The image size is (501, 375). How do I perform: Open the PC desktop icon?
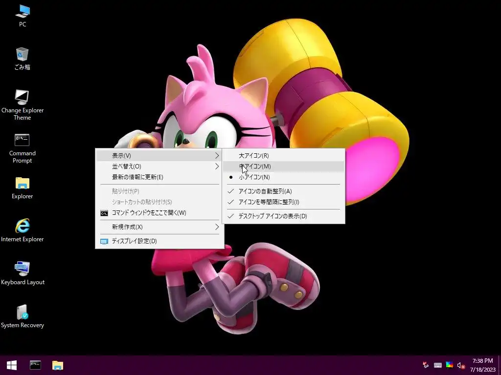click(x=23, y=15)
